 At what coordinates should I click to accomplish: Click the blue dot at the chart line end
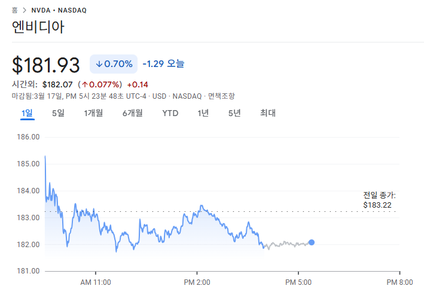(312, 242)
